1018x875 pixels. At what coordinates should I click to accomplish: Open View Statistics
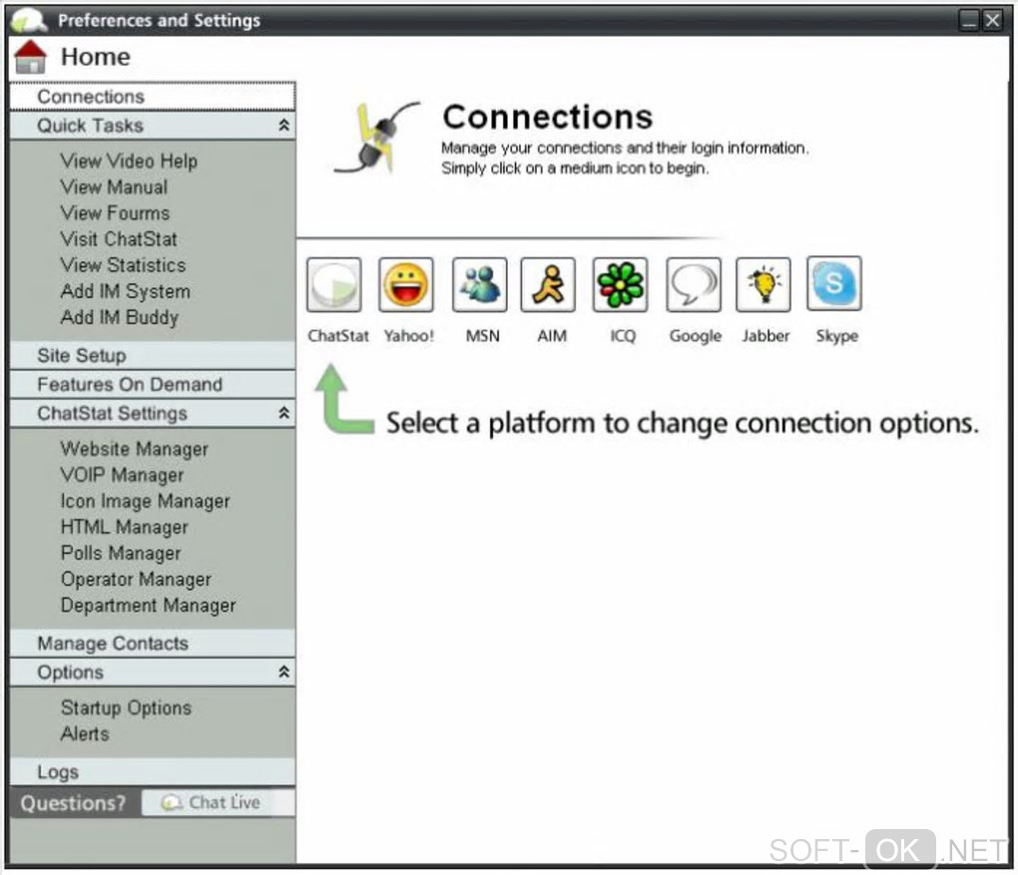(124, 264)
